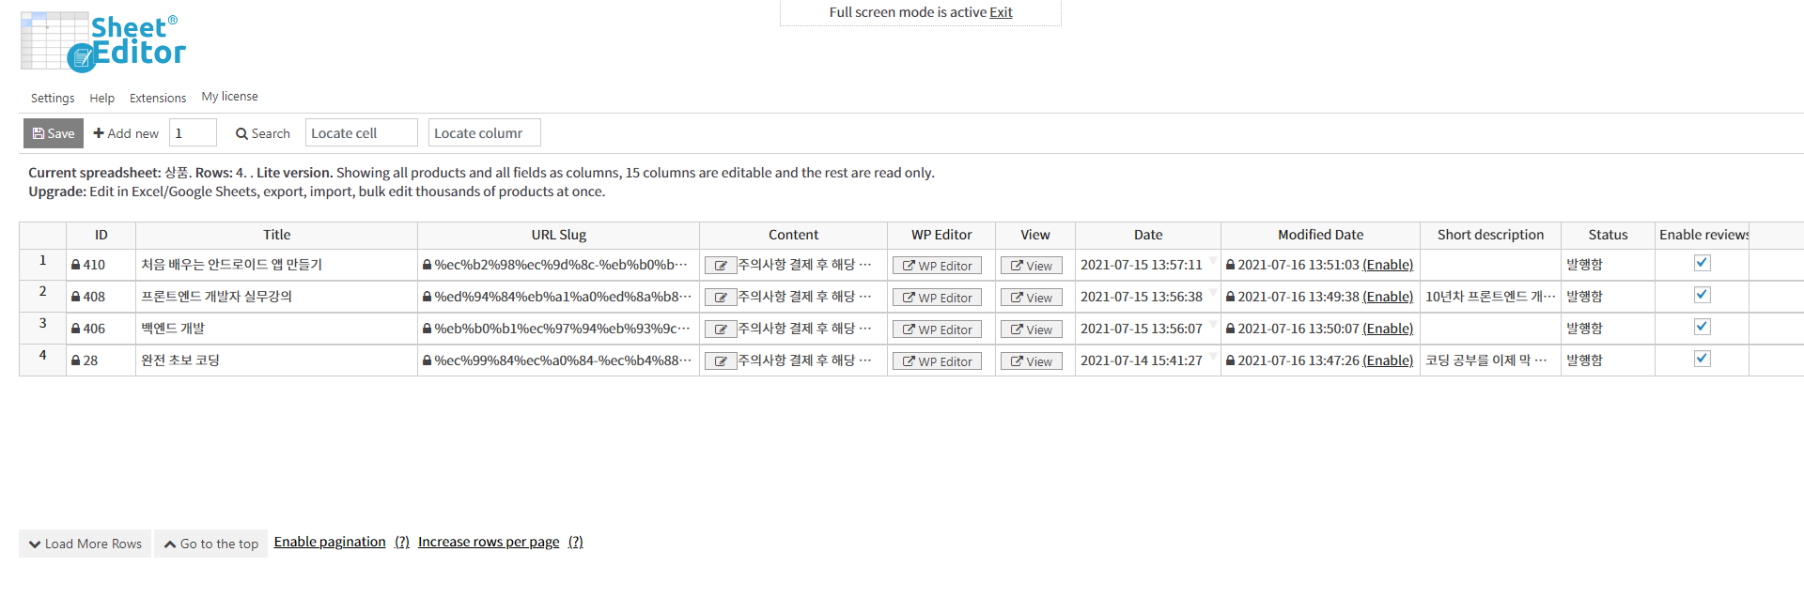Viewport: 1804px width, 598px height.
Task: Focus the Locate cell field
Action: [x=362, y=132]
